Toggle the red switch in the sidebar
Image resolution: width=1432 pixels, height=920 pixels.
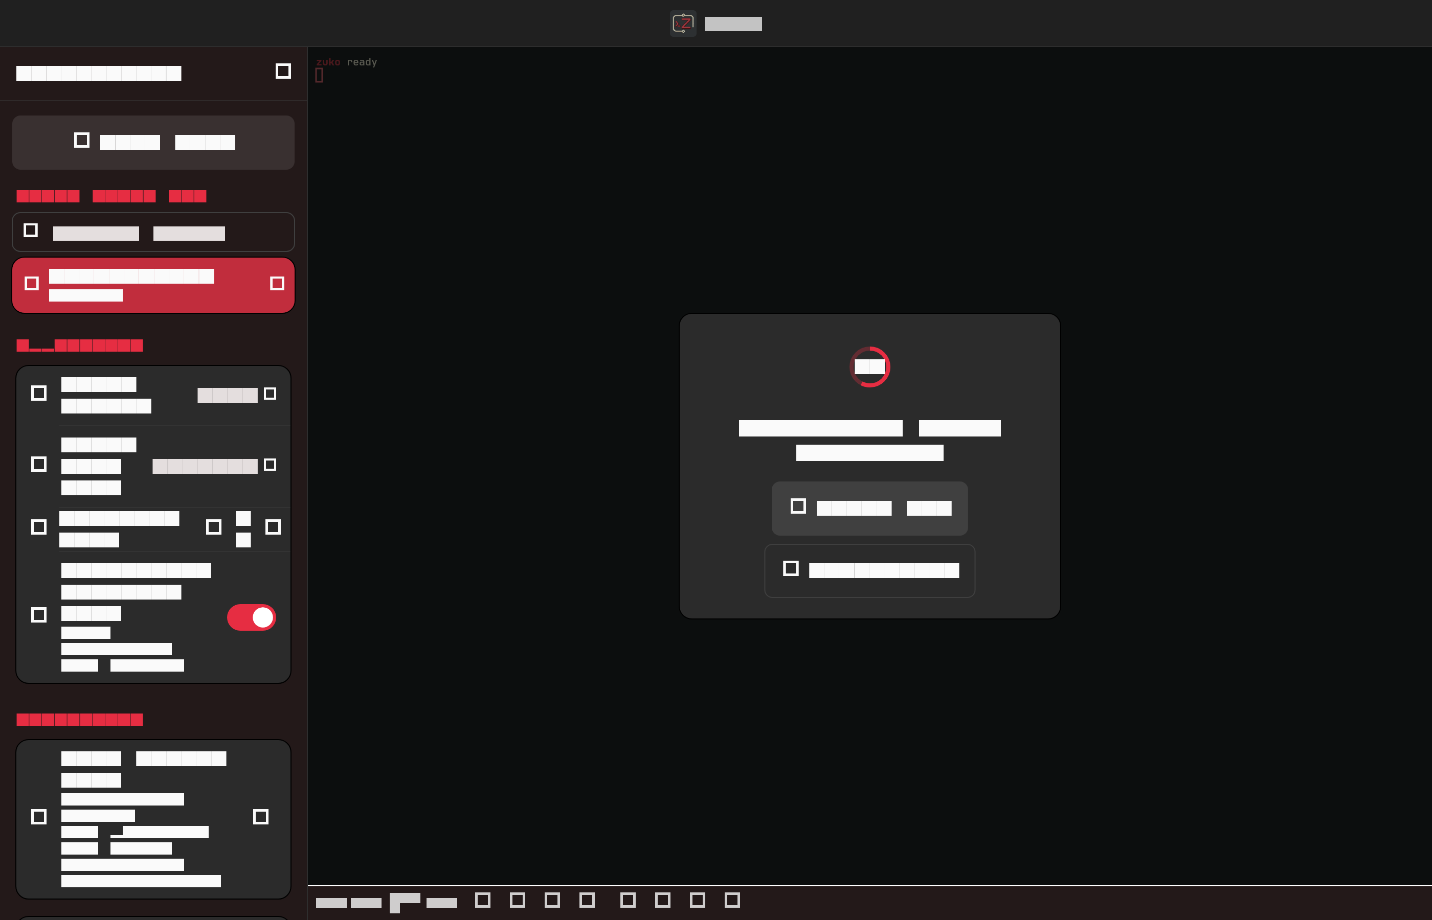[x=251, y=617]
